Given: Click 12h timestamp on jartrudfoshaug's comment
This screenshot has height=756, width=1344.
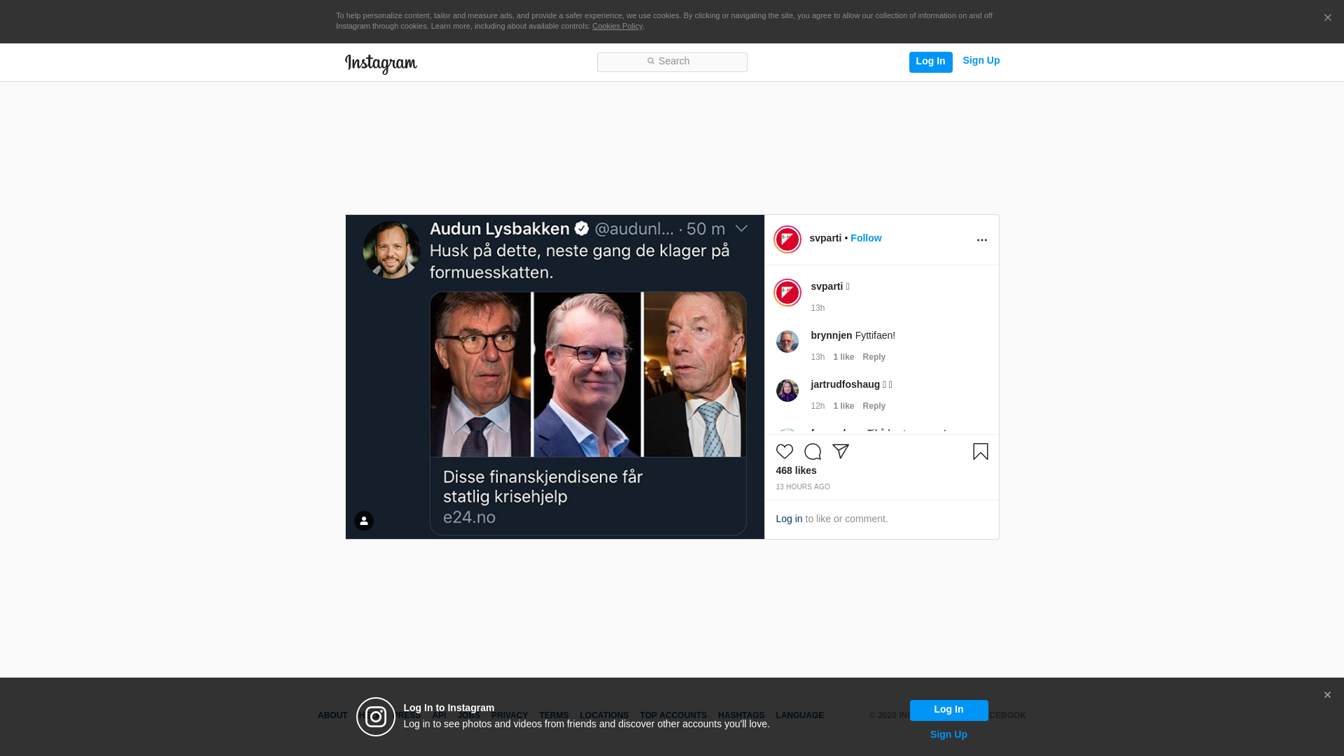Looking at the screenshot, I should coord(818,406).
